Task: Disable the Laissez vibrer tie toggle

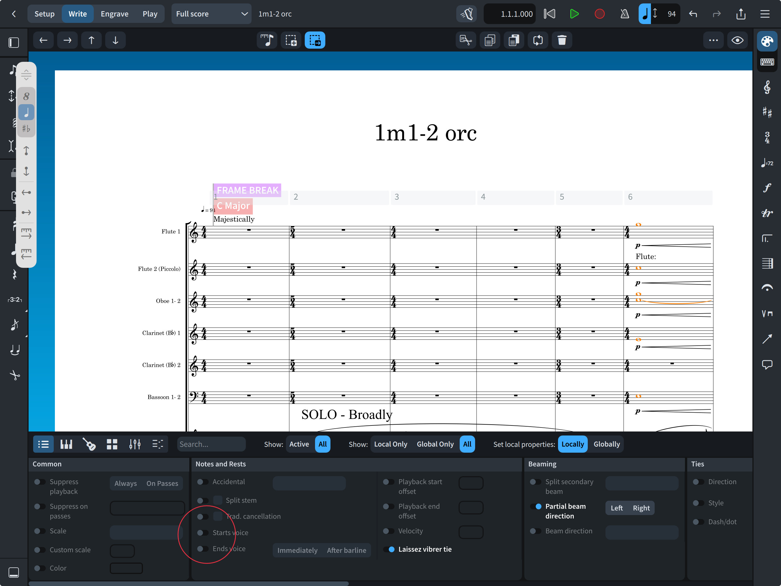Action: tap(389, 549)
